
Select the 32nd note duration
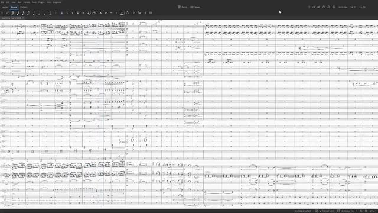point(18,13)
